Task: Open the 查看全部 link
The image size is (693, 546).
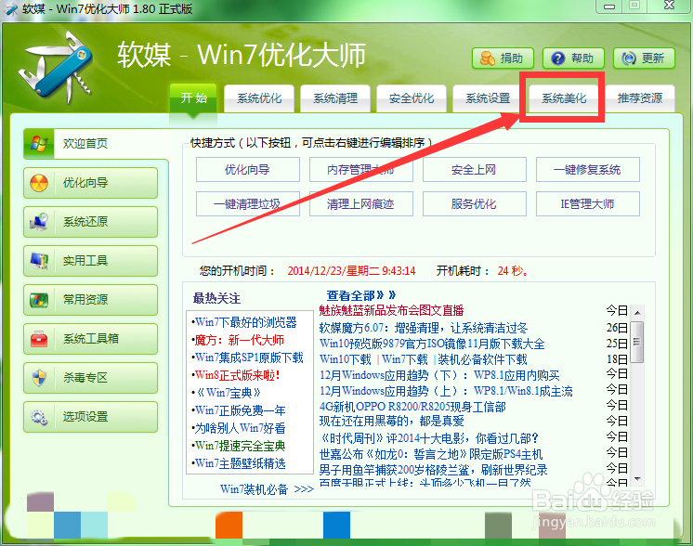Action: click(x=361, y=295)
